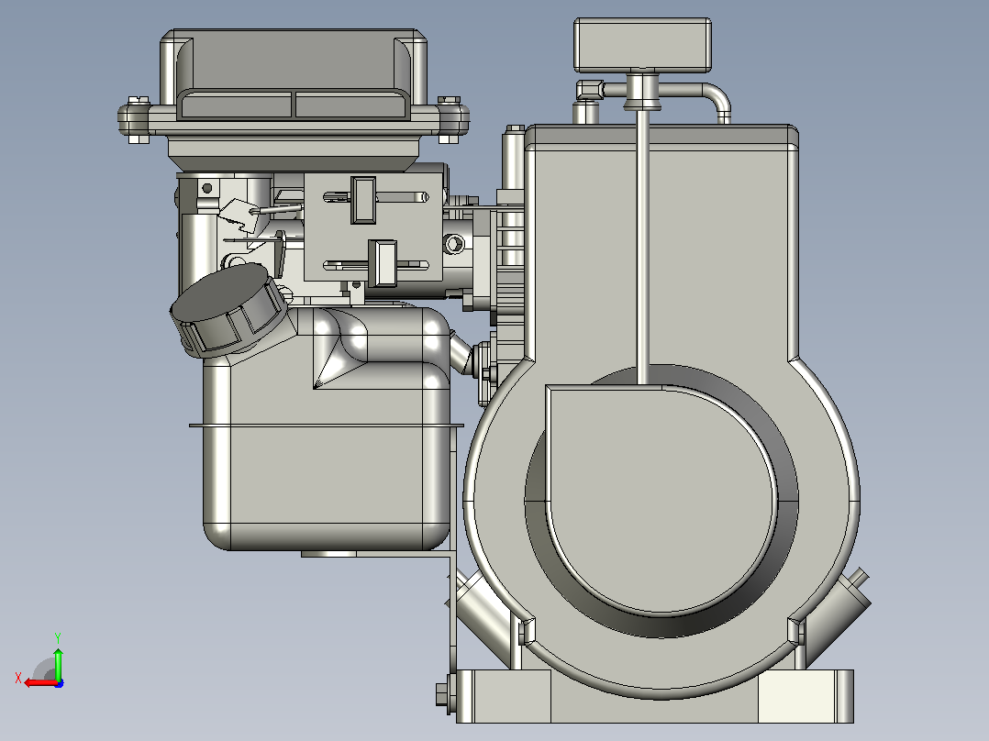Click the red X axis arrow on triad
This screenshot has height=741, width=989.
pyautogui.click(x=39, y=683)
